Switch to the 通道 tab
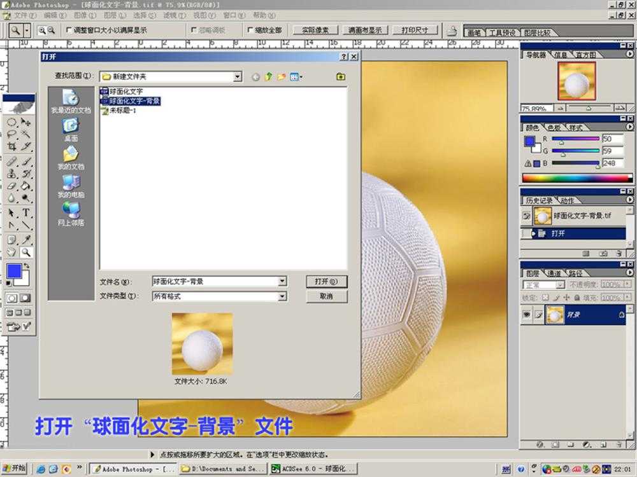 [554, 273]
